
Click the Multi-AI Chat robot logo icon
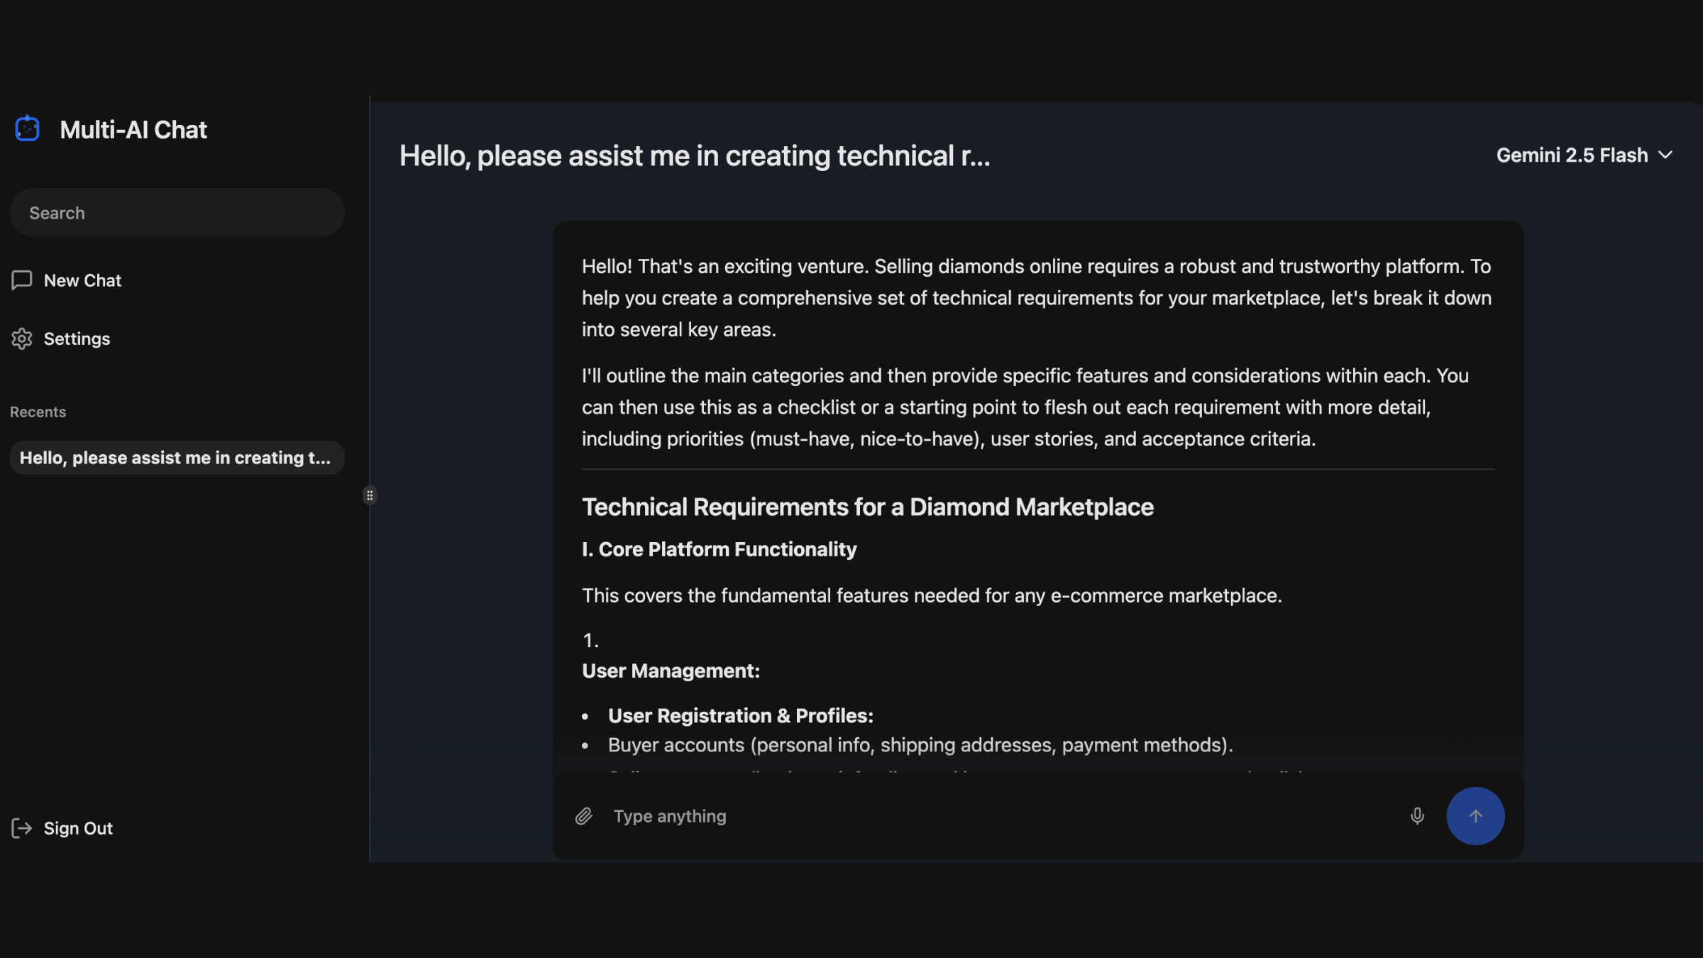point(27,129)
